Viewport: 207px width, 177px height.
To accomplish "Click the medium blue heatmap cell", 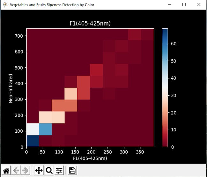I will tap(45, 129).
